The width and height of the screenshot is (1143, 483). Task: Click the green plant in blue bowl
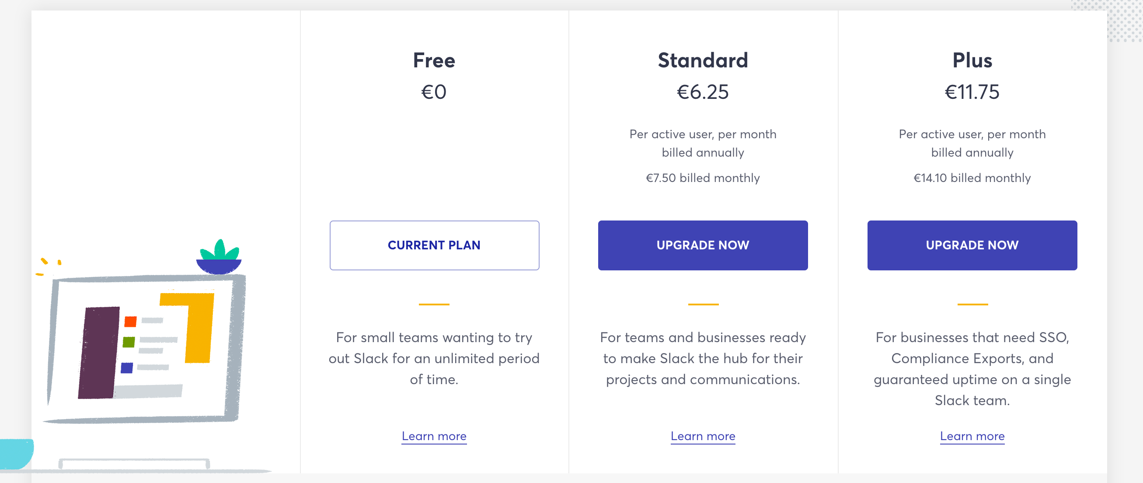(x=219, y=257)
